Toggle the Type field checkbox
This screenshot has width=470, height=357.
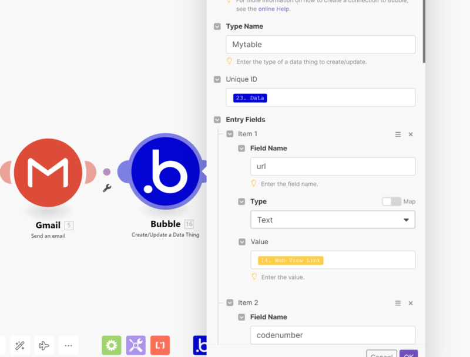tap(241, 201)
